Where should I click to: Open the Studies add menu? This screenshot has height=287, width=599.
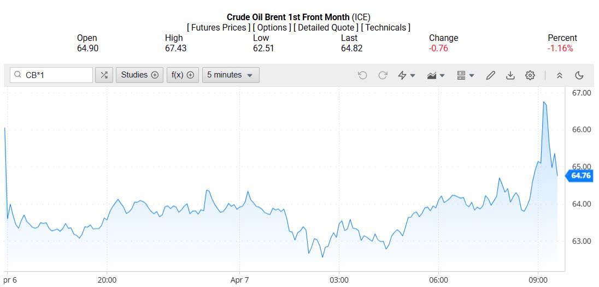click(139, 75)
